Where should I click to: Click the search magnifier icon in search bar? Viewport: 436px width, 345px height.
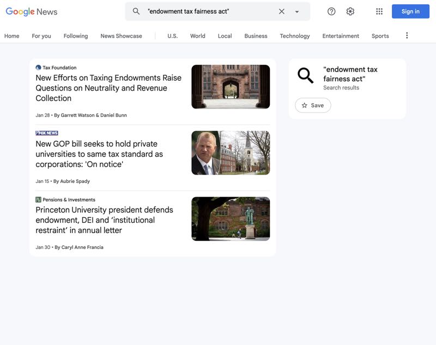[x=136, y=11]
